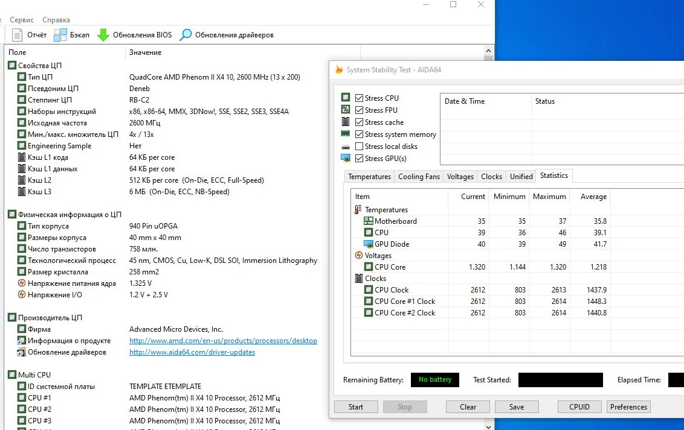The width and height of the screenshot is (684, 430).
Task: Switch to the Temperatures tab
Action: tap(369, 177)
